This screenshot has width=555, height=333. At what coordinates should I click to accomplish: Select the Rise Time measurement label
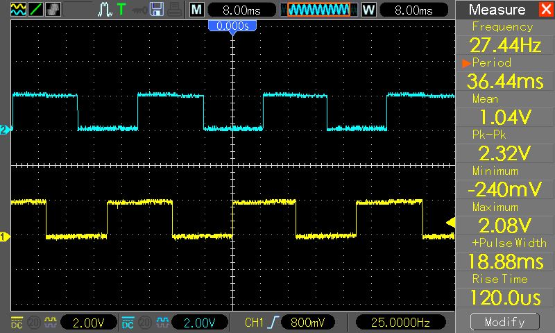click(x=499, y=279)
